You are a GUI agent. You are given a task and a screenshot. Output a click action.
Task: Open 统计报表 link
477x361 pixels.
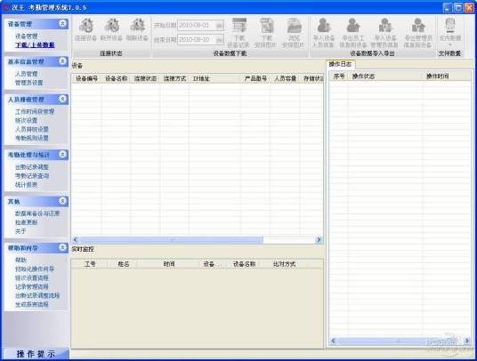pyautogui.click(x=27, y=185)
